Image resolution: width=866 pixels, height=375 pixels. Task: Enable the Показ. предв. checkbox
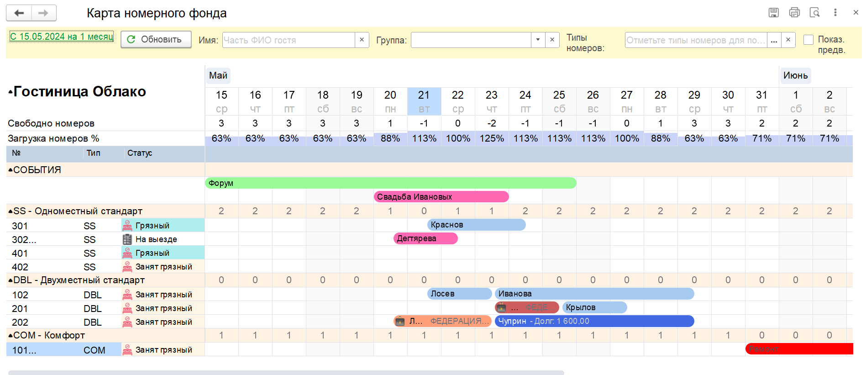tap(808, 40)
